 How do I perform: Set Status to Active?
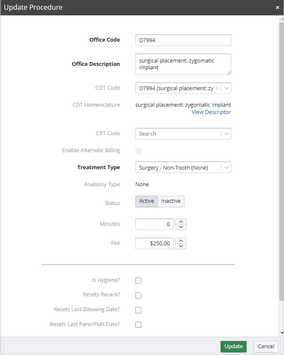tap(146, 201)
